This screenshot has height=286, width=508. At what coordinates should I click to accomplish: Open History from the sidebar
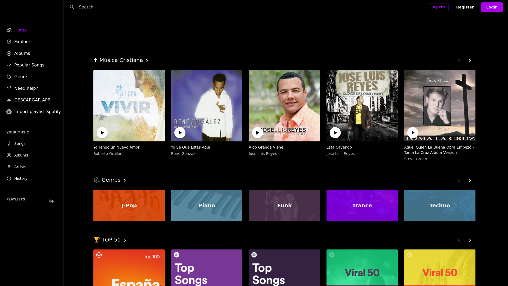click(x=21, y=178)
